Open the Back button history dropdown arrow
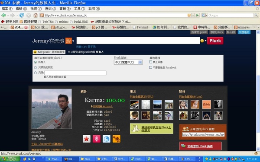Screen dimensions: 260x162 [8, 16]
